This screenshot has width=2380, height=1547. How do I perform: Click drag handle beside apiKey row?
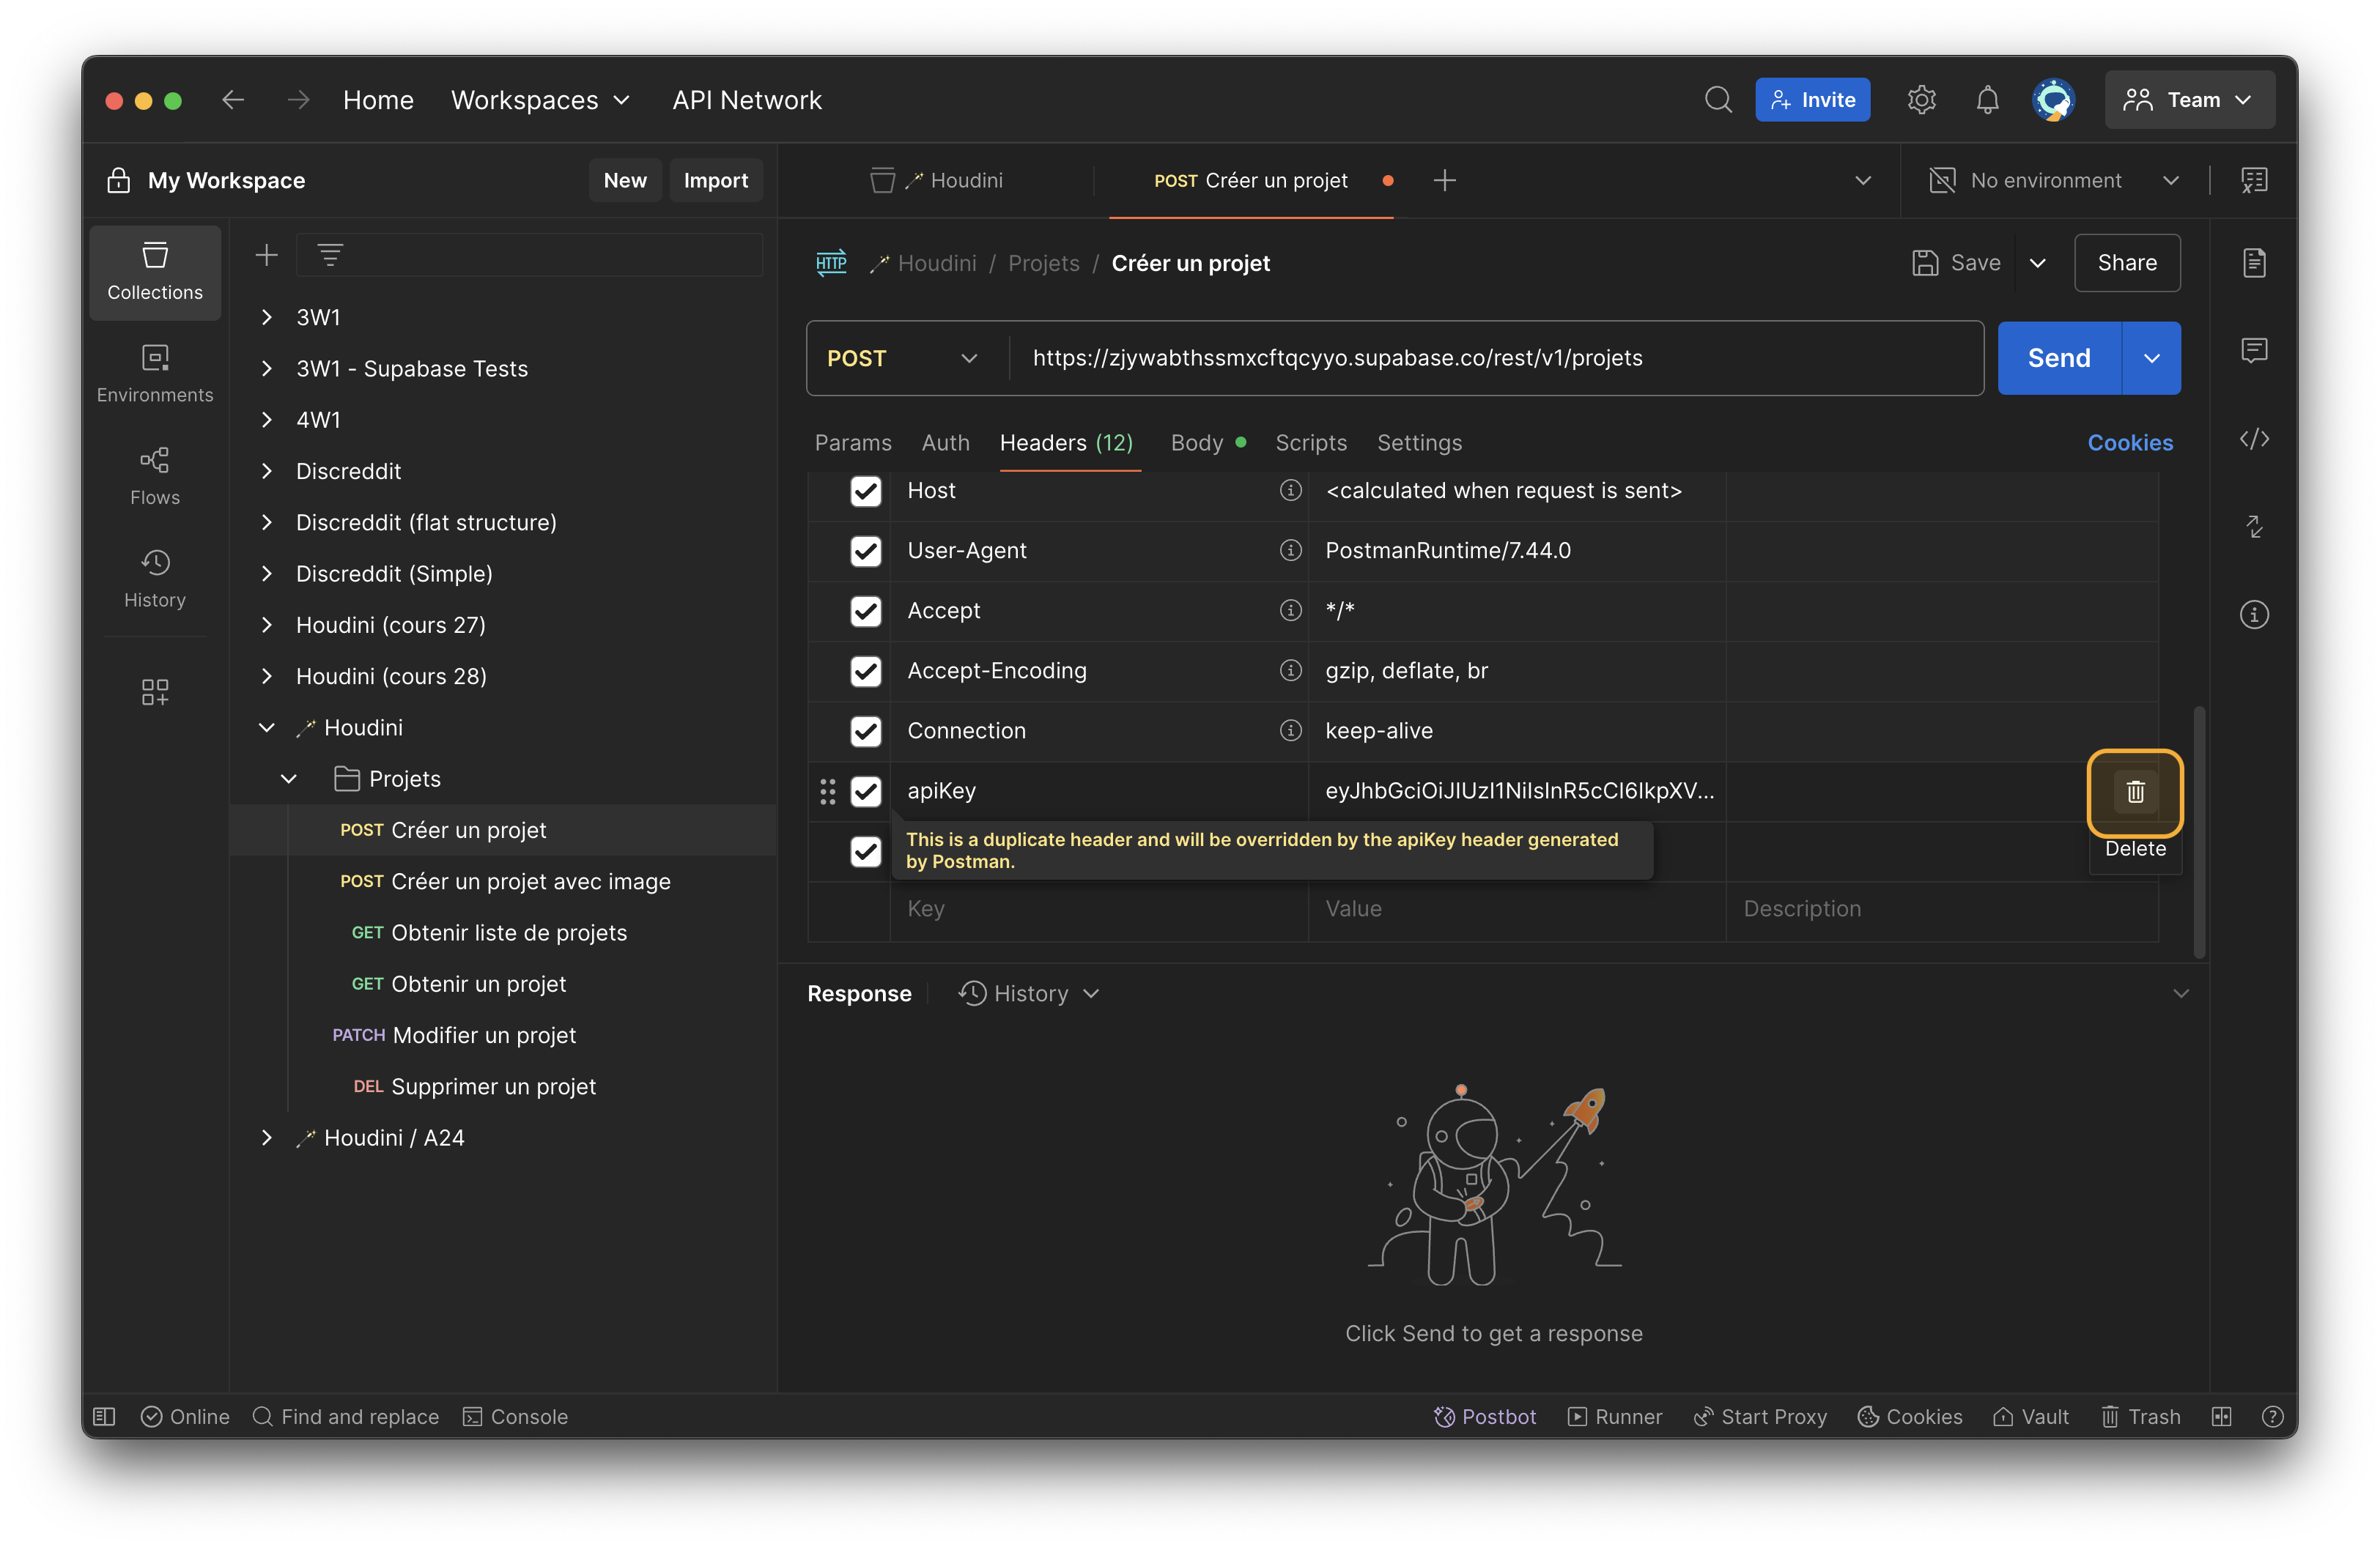coord(827,792)
